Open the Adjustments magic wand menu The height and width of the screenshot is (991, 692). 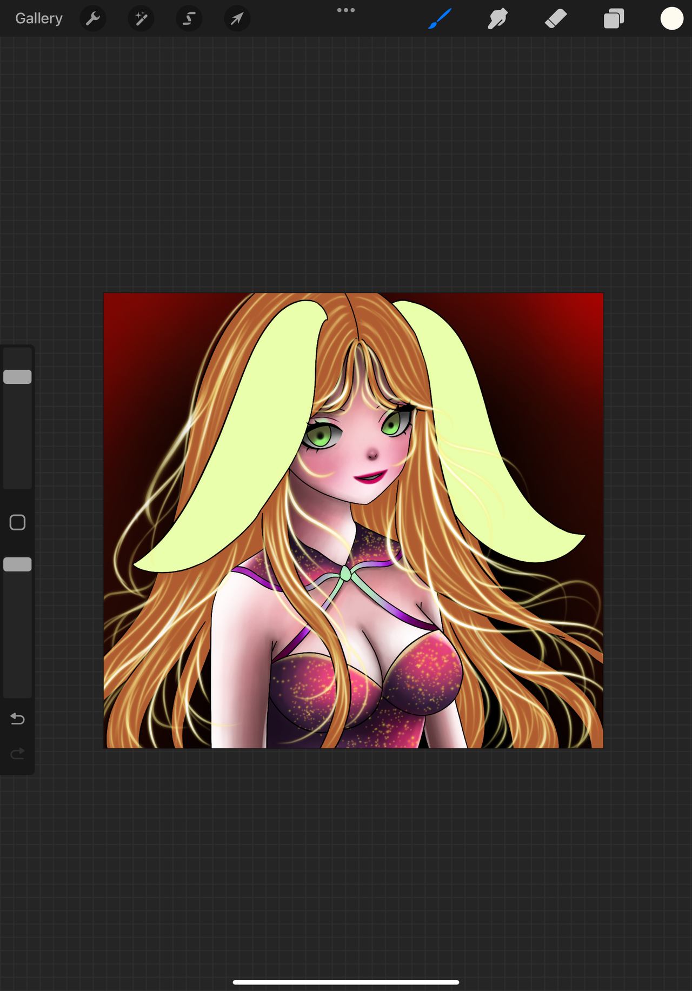[x=141, y=18]
